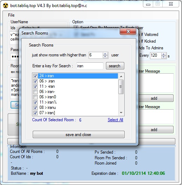182x185 pixels.
Task: Click the search key input field
Action: click(90, 66)
